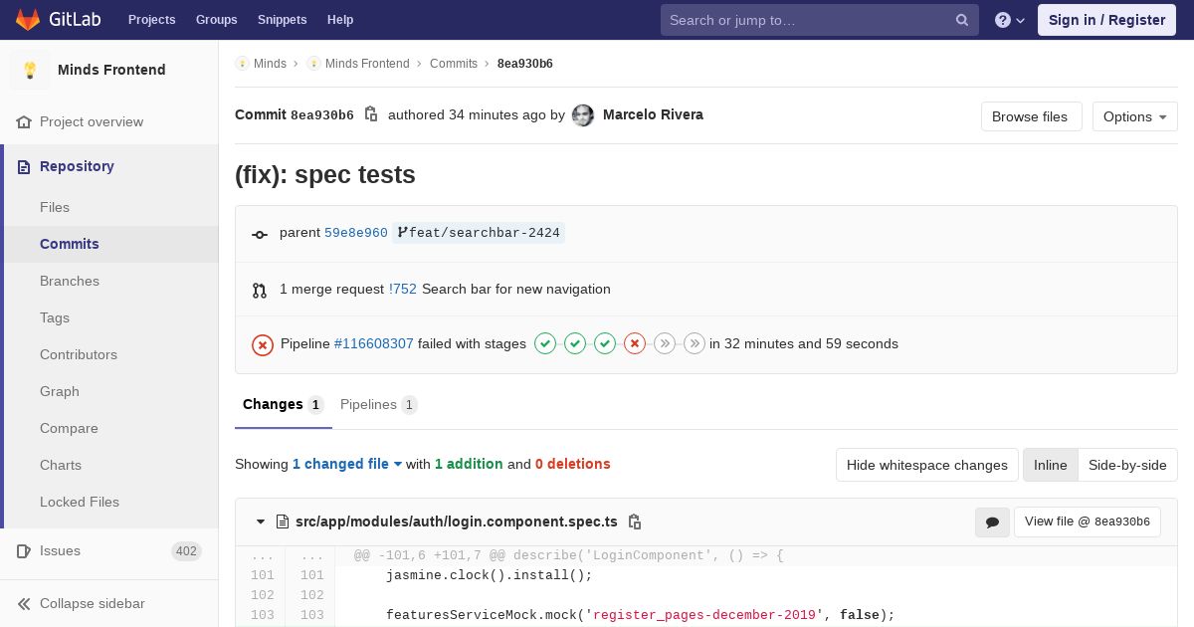The width and height of the screenshot is (1194, 627).
Task: Click Minds Frontend breadcrumb link
Action: (x=367, y=64)
